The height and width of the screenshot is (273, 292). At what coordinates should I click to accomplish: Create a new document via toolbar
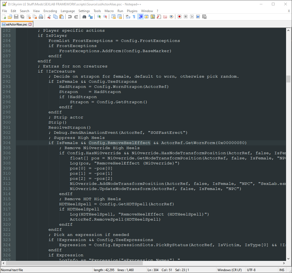point(4,17)
